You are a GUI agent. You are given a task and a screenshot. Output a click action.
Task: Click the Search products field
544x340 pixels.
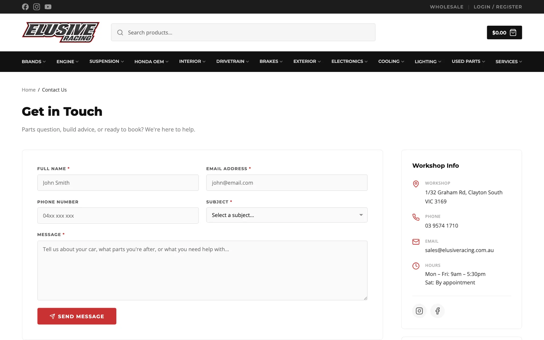[x=243, y=32]
